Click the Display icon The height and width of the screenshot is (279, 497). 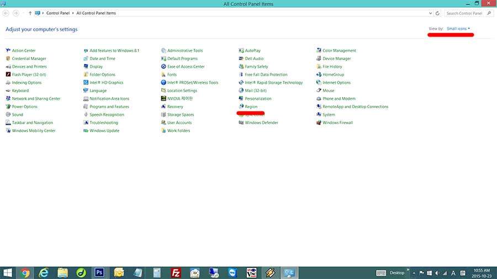86,66
